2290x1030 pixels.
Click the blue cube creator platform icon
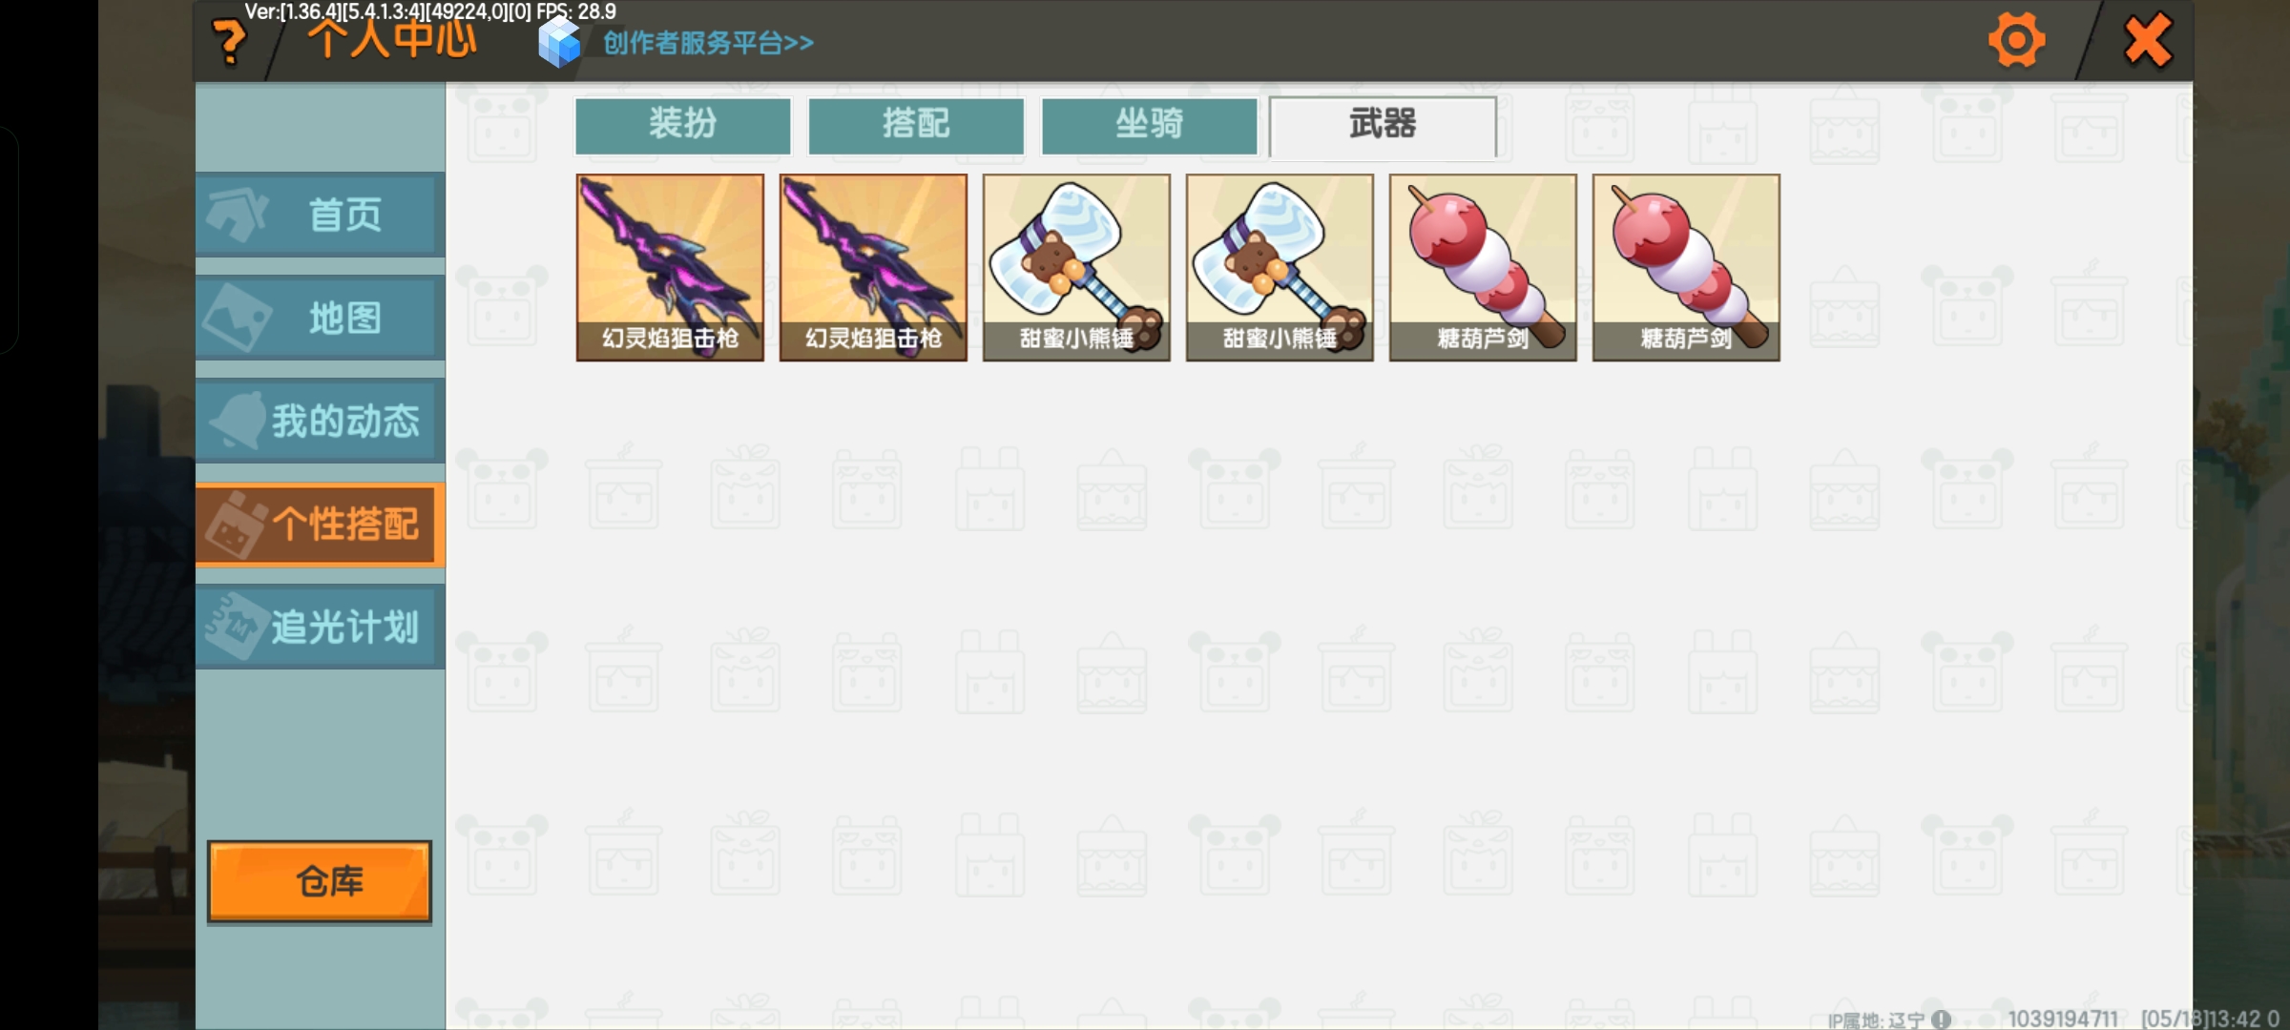pos(559,43)
